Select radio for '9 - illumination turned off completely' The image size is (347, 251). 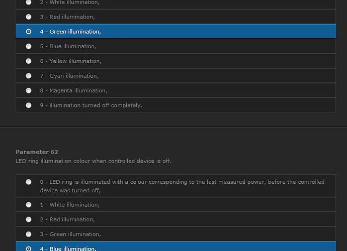29,105
